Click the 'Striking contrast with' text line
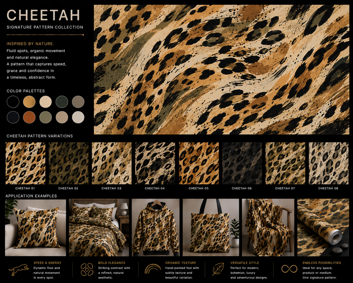 114,268
